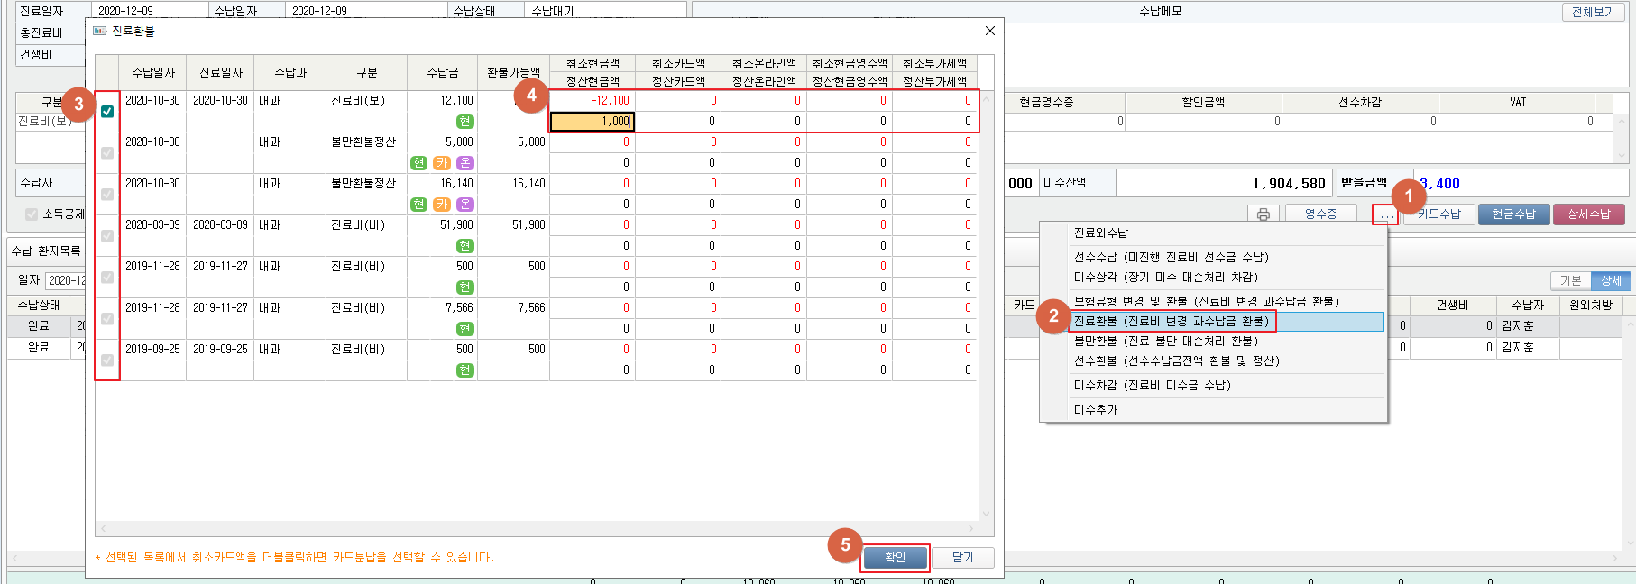Uncheck the checked 2020-10-30 진료비(보) row

pos(107,112)
